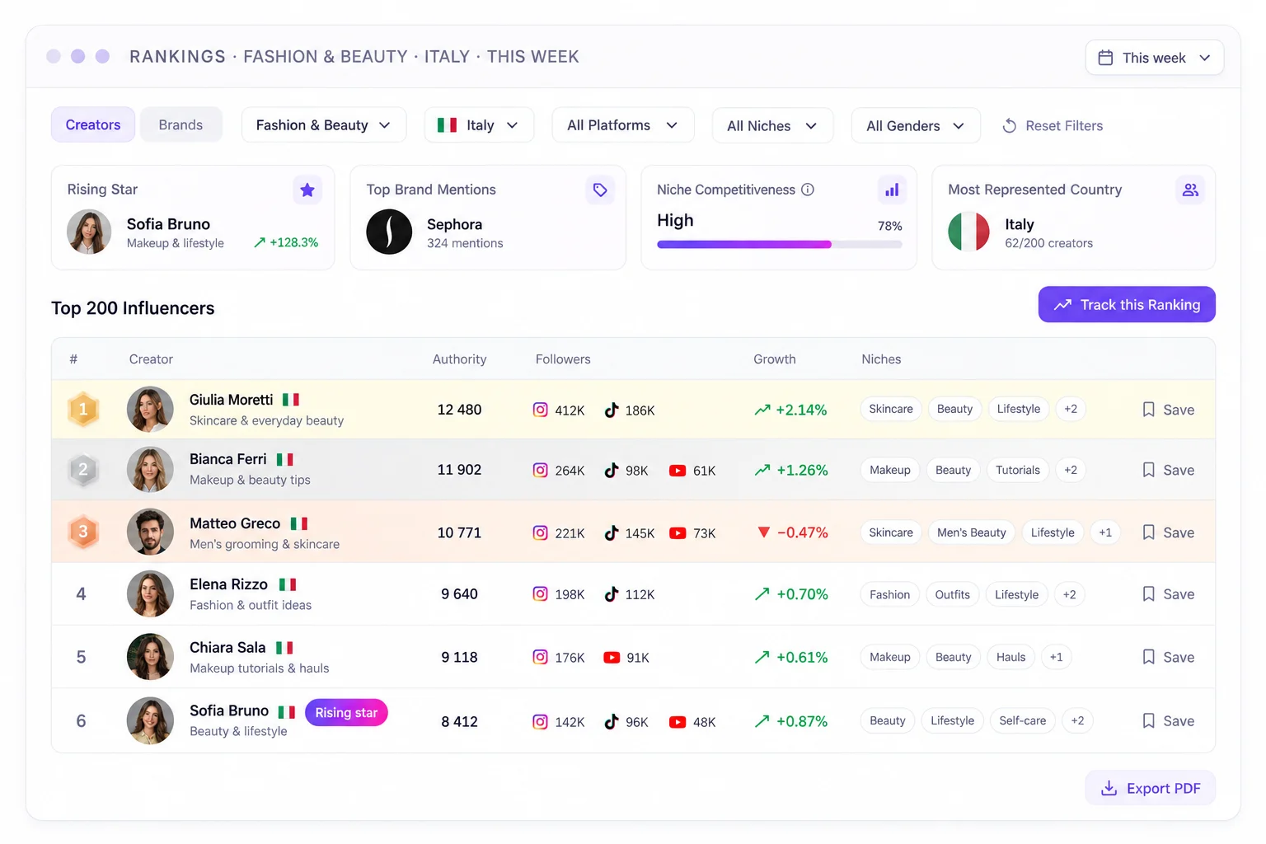Viewport: 1266px width, 844px height.
Task: Click Bianca Ferri's YouTube icon
Action: [678, 471]
